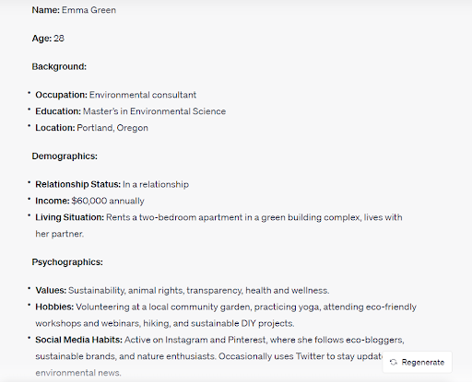Click the Living Situation label
Viewport: 472px width, 382px height.
(70, 217)
